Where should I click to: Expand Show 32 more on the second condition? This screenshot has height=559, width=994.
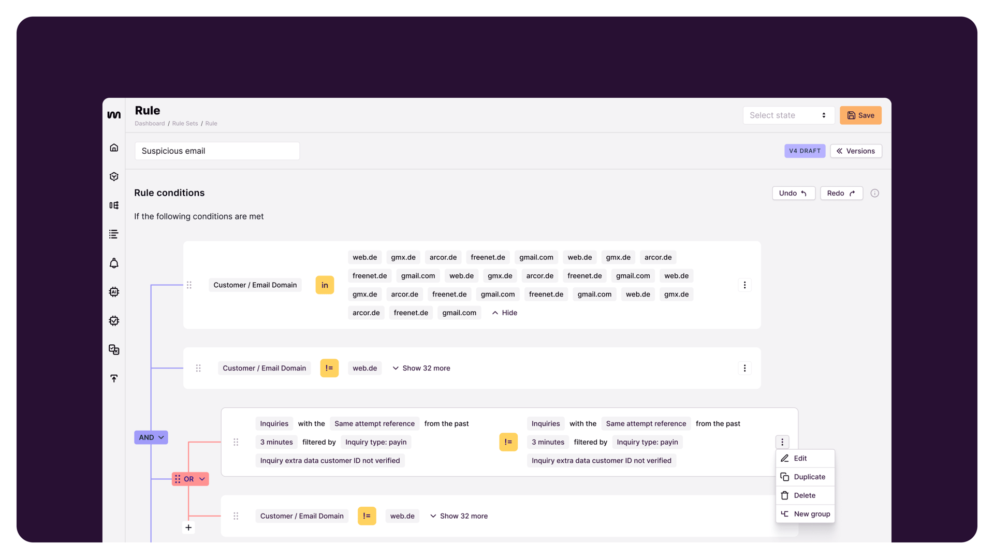click(x=421, y=368)
